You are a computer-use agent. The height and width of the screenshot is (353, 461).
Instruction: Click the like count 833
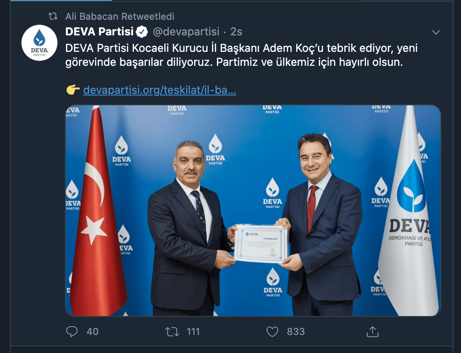coord(296,332)
